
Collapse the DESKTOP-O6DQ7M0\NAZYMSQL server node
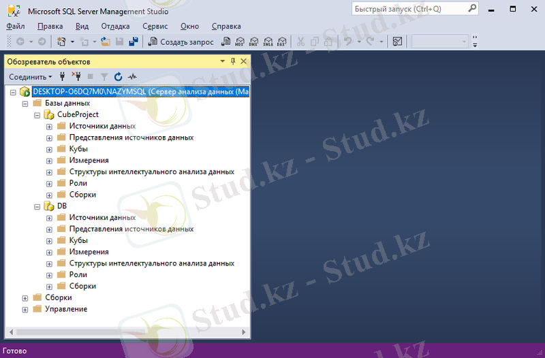point(13,93)
